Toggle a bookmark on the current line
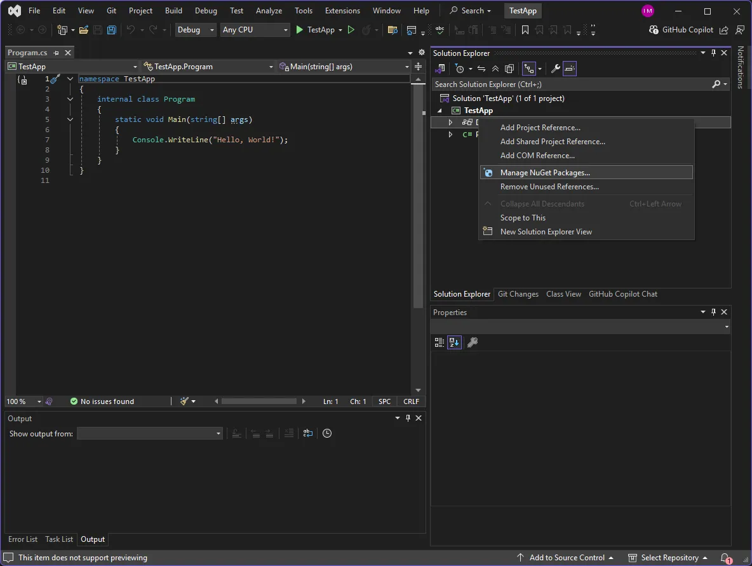 click(x=525, y=29)
